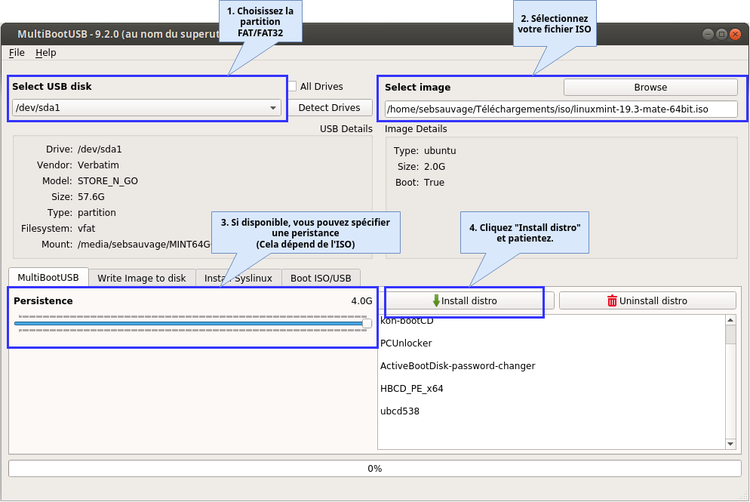The height and width of the screenshot is (502, 750).
Task: Minimize the MultiBootUSB window
Action: point(708,34)
